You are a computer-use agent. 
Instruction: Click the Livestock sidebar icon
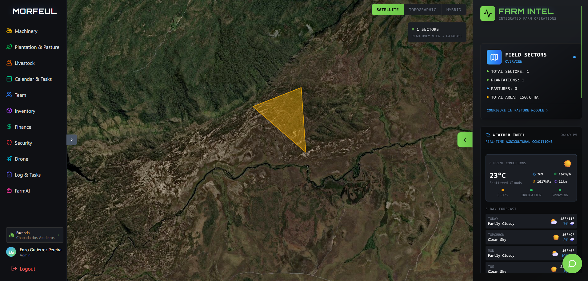(9, 63)
